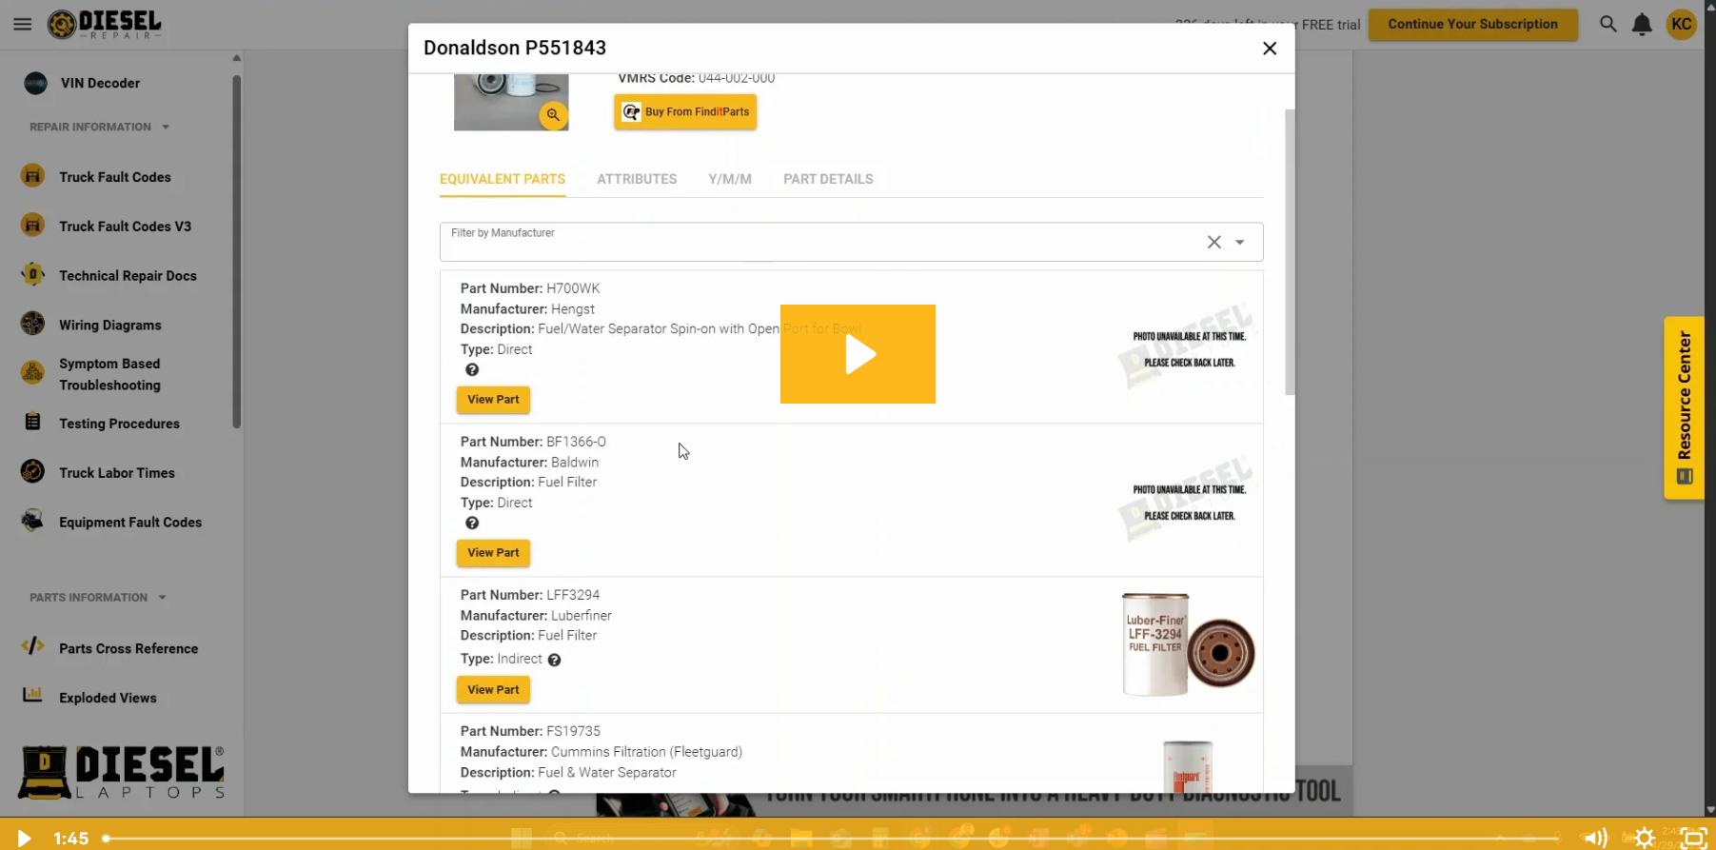Toggle video volume speaker icon
Screen dimensions: 1716x850
(x=1595, y=838)
